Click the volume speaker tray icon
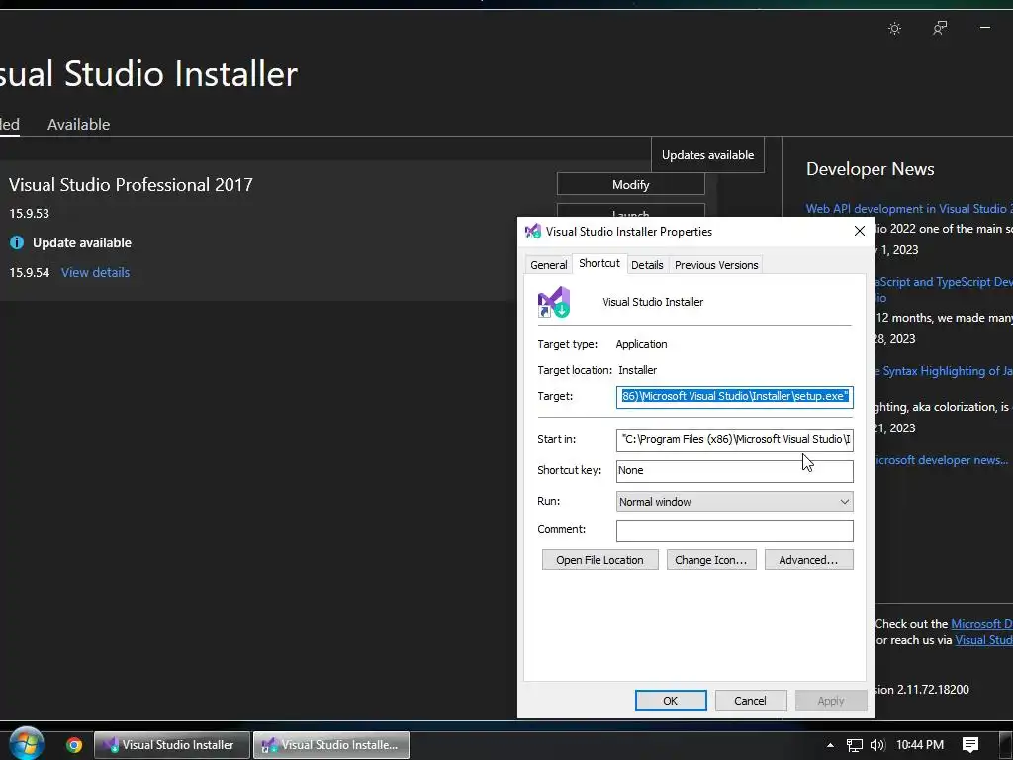The image size is (1013, 760). [x=877, y=745]
